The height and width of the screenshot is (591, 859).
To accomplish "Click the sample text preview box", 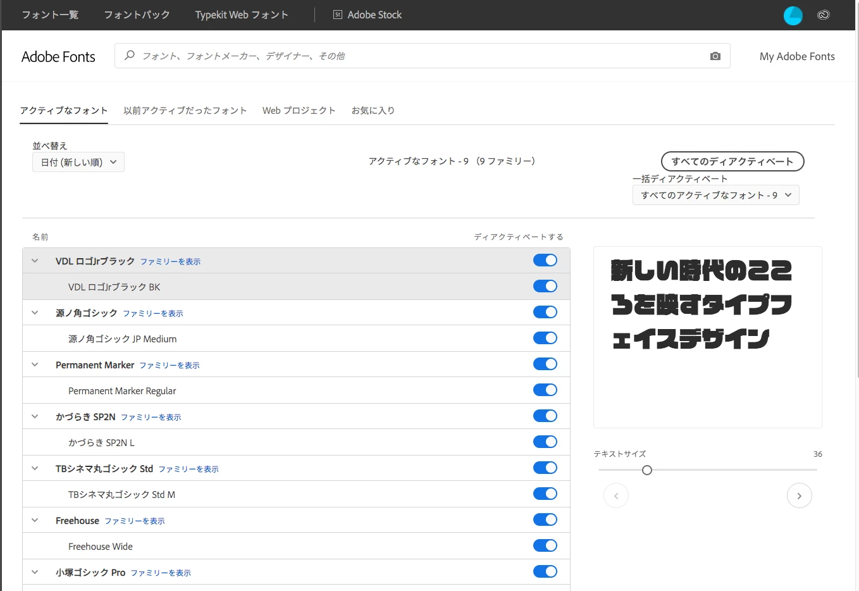I will [x=708, y=337].
